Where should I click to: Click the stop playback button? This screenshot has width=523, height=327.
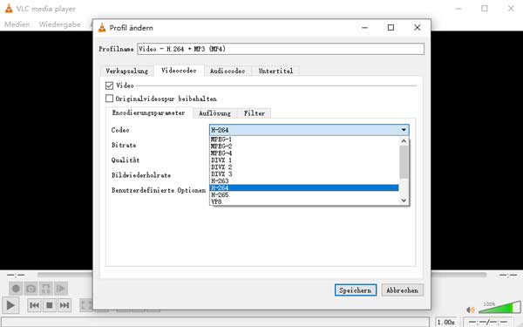(x=50, y=305)
